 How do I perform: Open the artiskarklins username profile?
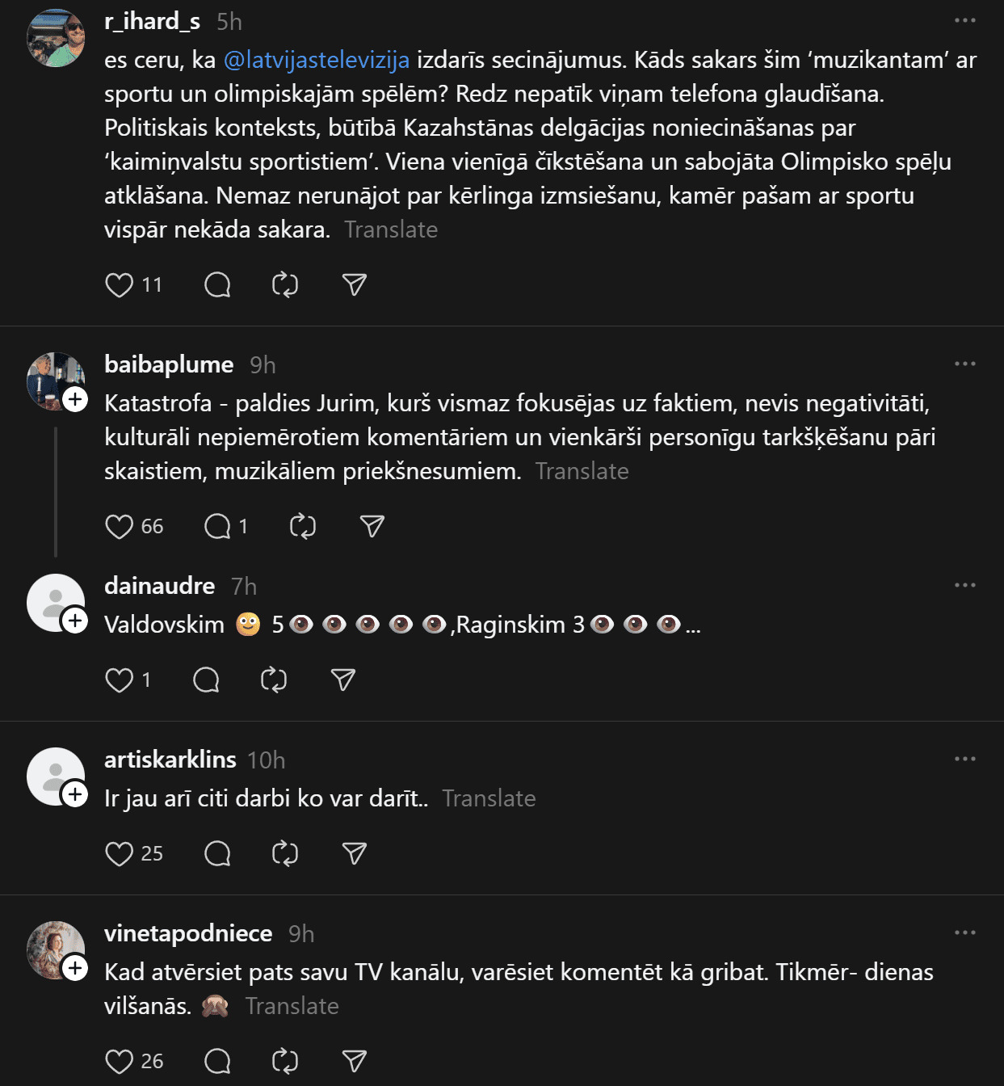point(170,760)
